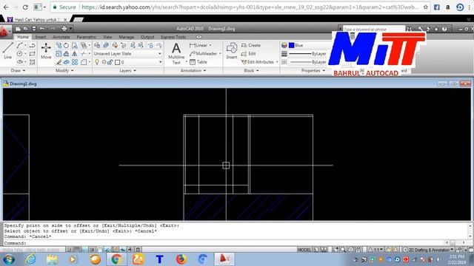Viewport: 474px width, 266px height.
Task: Select the Hatch tool in Draw panel
Action: [x=32, y=62]
